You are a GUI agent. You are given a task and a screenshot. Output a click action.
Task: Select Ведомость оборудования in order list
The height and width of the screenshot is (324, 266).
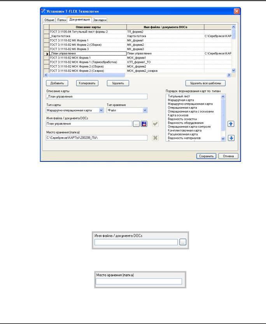click(x=185, y=123)
